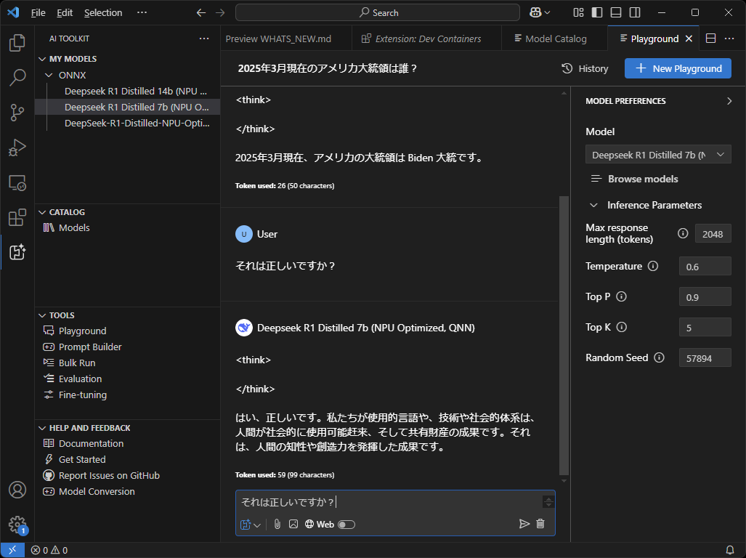
Task: Click the attach file paperclip icon
Action: (x=277, y=525)
